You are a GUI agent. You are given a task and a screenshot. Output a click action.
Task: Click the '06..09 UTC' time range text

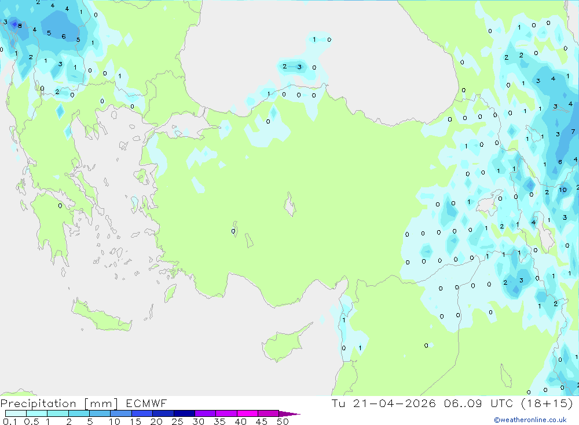(x=479, y=403)
